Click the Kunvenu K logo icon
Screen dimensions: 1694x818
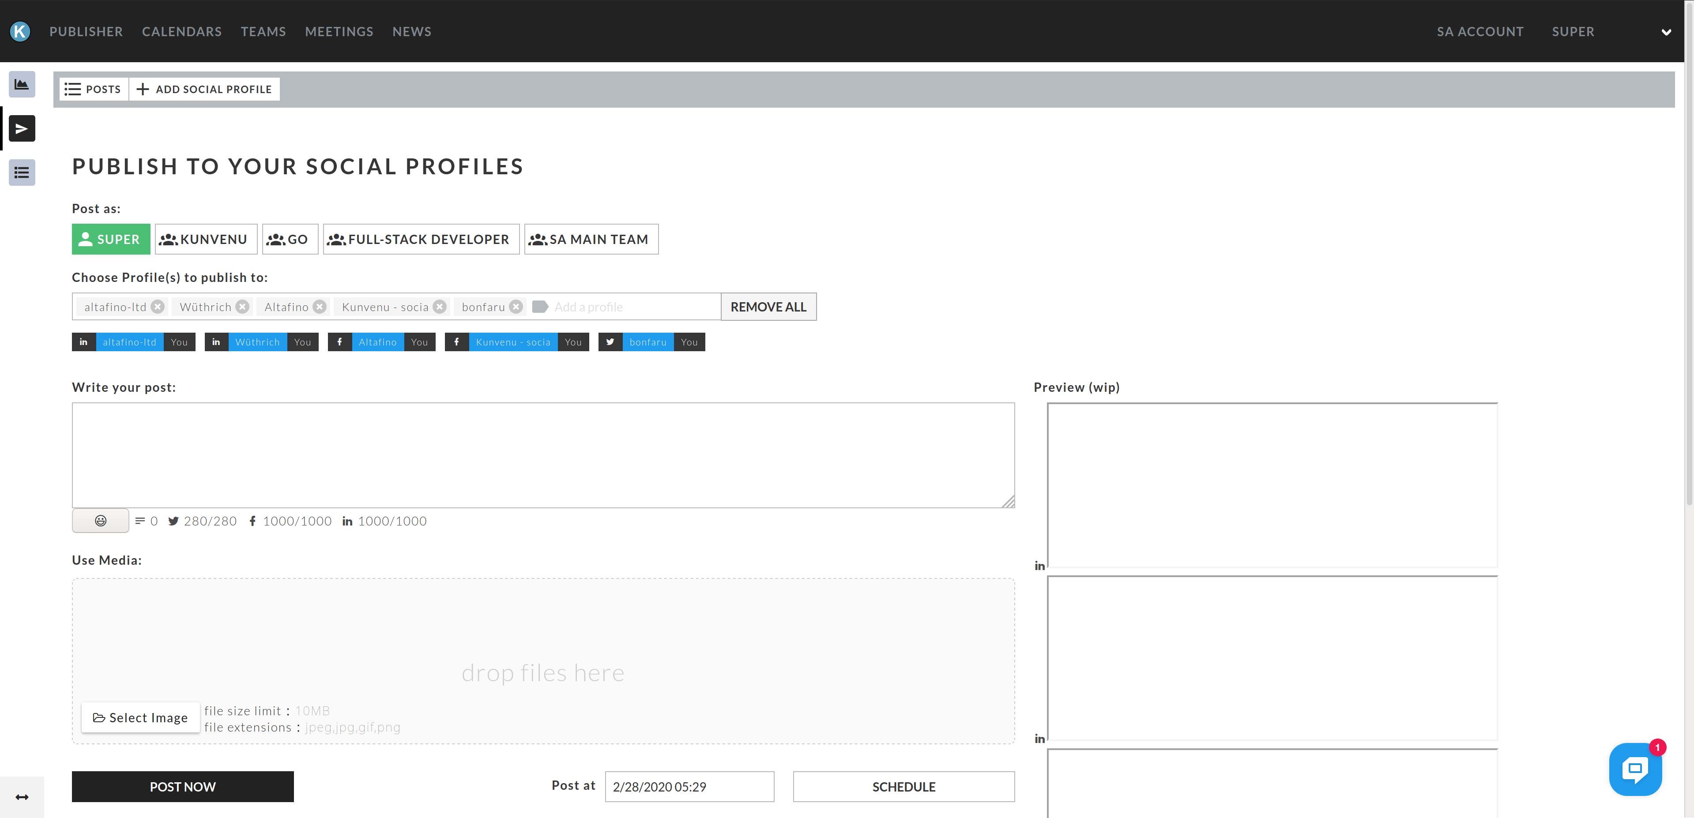[x=20, y=31]
